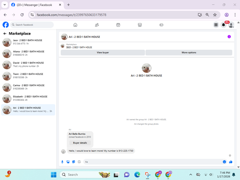The image size is (240, 180).
Task: Click the GIF picker icon in composer
Action: tap(79, 162)
